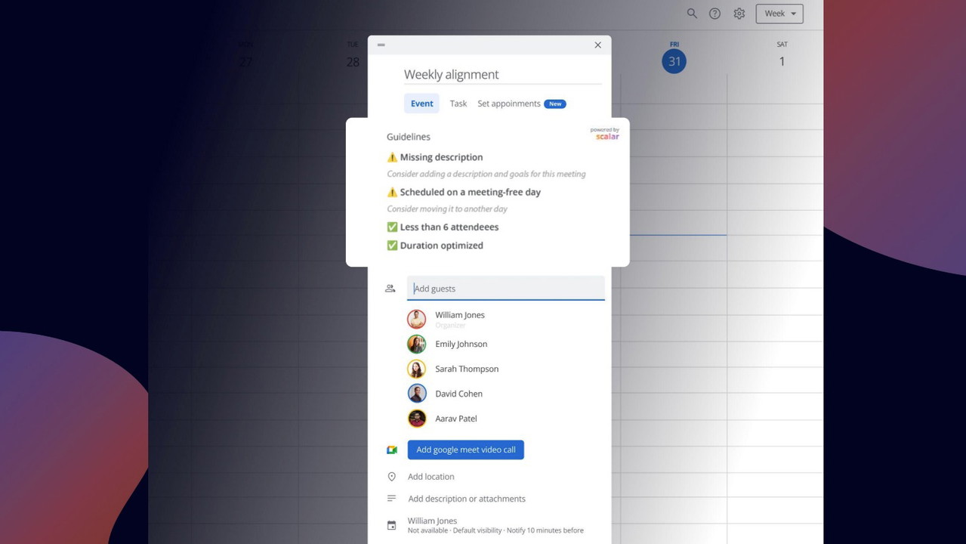Open the settings gear icon
Screen dimensions: 966x544
[x=739, y=14]
